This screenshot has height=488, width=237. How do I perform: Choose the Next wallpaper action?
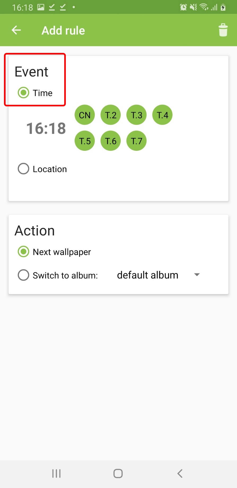click(x=24, y=252)
